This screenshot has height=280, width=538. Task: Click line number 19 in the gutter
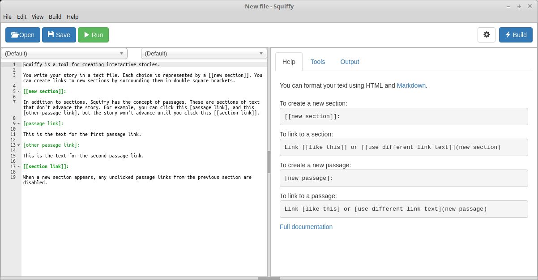[13, 177]
